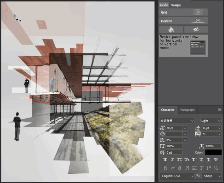Open the Paragraph tab
This screenshot has width=224, height=183.
(x=187, y=110)
